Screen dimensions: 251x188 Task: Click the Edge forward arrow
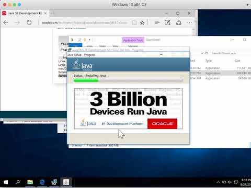[17, 22]
